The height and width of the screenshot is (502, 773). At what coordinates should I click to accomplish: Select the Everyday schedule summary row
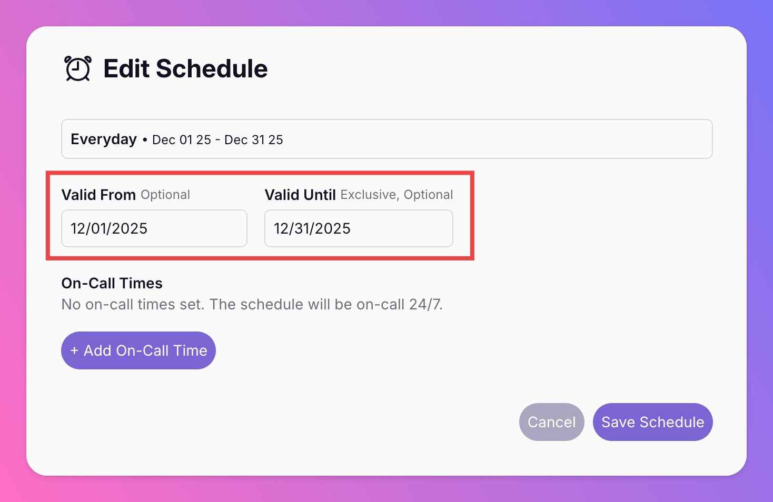tap(386, 139)
